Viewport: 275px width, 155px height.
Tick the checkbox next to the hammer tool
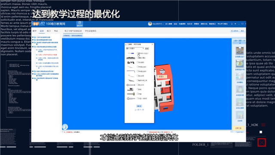pyautogui.click(x=137, y=94)
